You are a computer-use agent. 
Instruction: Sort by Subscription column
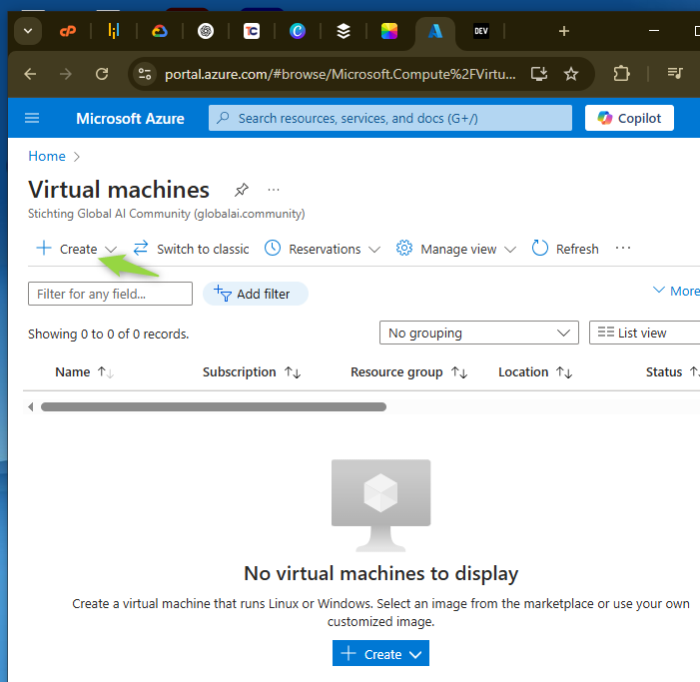click(x=252, y=372)
